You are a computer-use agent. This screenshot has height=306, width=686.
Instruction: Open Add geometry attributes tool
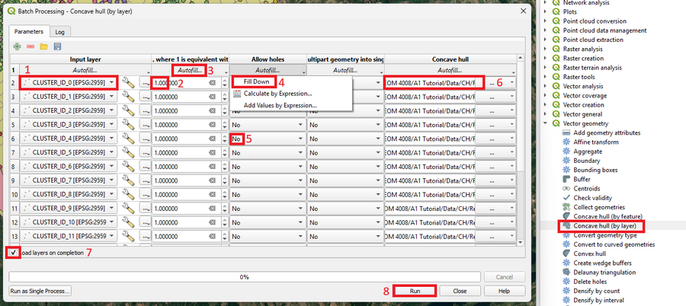pyautogui.click(x=607, y=132)
